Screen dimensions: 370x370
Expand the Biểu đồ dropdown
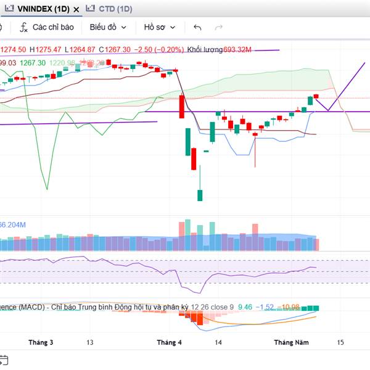[x=108, y=27]
